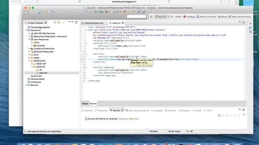This screenshot has width=259, height=145.
Task: Select the ninemonks project
Action: point(36,82)
